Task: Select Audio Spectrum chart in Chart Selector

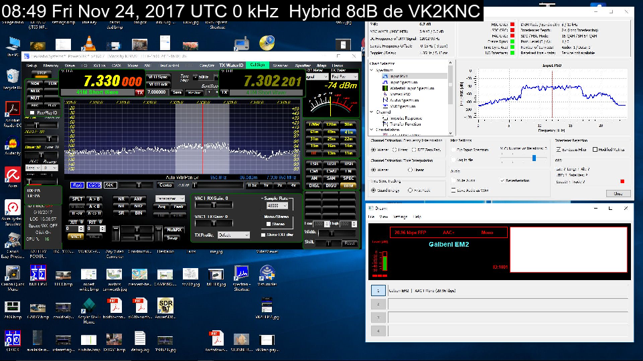Action: coord(404,100)
